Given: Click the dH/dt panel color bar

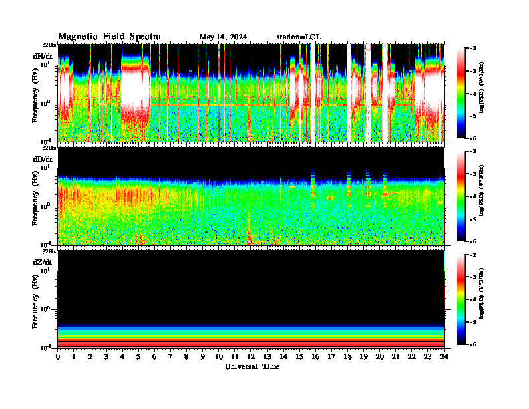Looking at the screenshot, I should coord(461,93).
